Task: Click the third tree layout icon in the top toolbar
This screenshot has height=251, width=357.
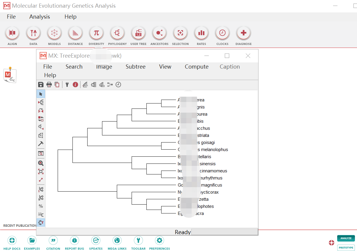Action: 102,85
